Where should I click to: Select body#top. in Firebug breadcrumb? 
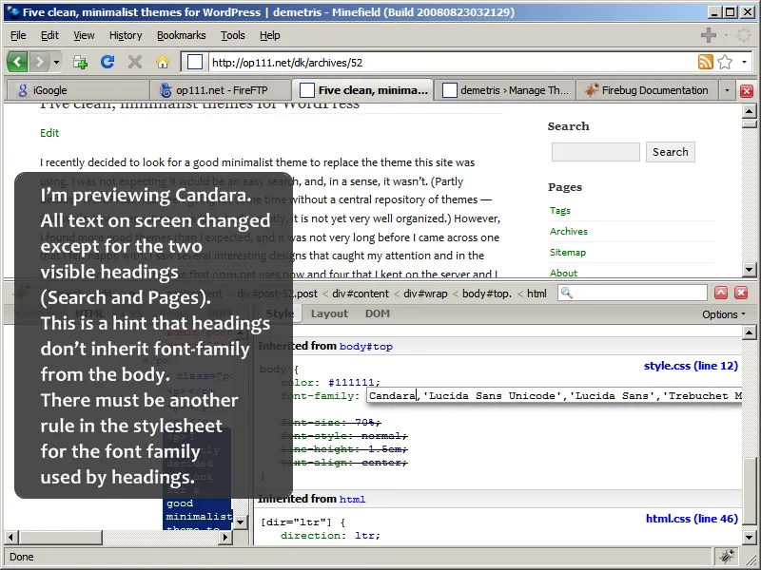pyautogui.click(x=487, y=294)
